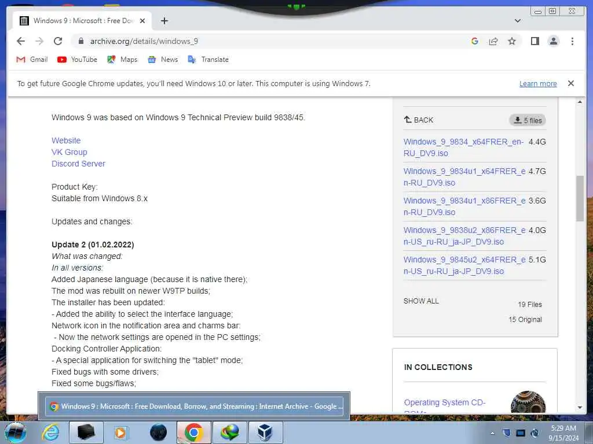Click BACK in the download options
593x444 pixels.
pyautogui.click(x=418, y=120)
